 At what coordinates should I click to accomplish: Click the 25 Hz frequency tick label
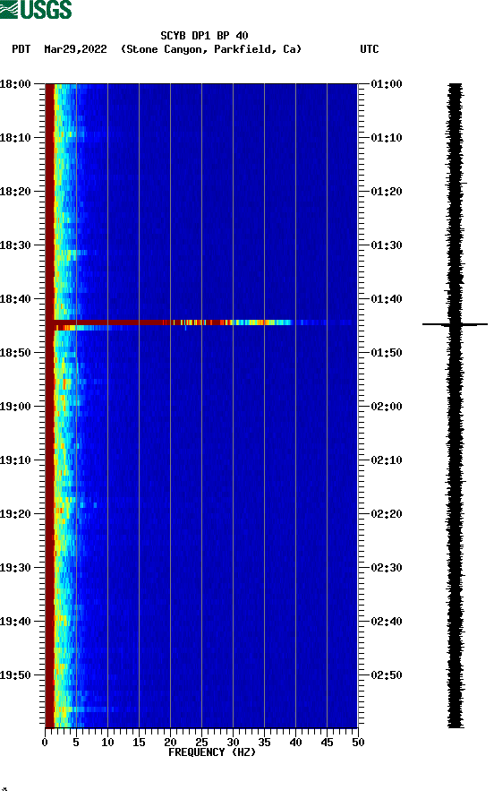coord(201,743)
